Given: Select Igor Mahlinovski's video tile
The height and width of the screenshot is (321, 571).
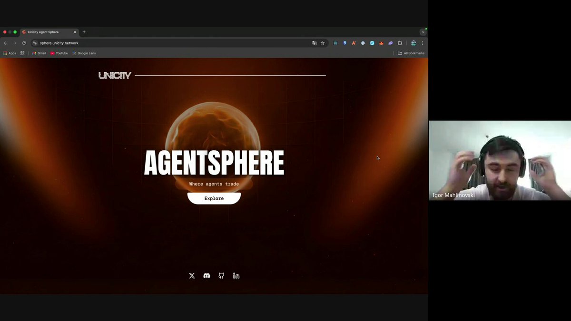Looking at the screenshot, I should point(500,160).
